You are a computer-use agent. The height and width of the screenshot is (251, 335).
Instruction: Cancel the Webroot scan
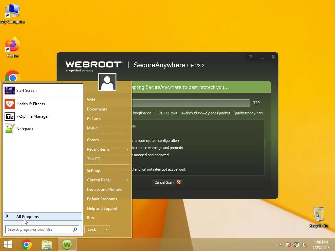point(167,182)
